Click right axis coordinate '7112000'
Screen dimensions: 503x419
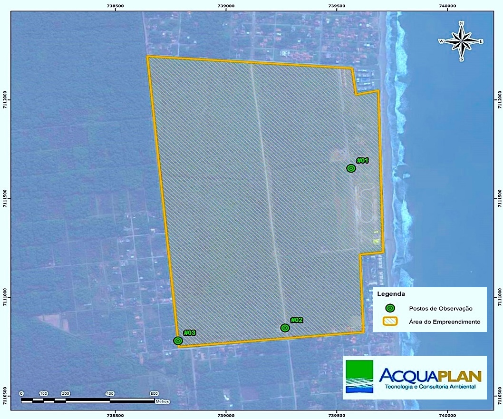499,100
